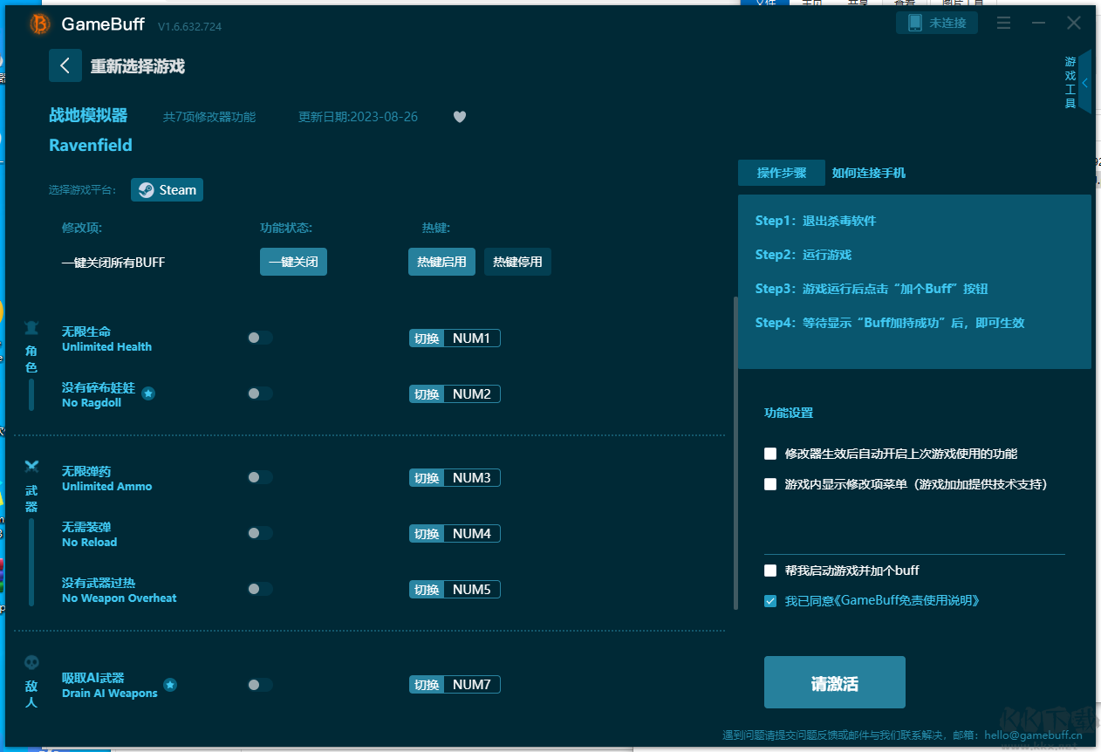The height and width of the screenshot is (752, 1101).
Task: Click the 更新日期:2023-08-26 text
Action: coord(359,116)
